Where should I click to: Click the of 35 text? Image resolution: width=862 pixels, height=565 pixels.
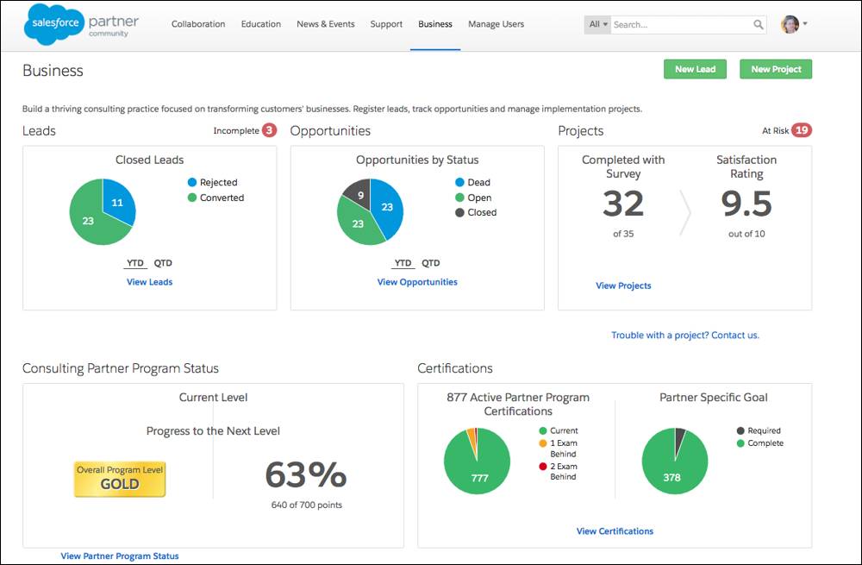(x=623, y=234)
